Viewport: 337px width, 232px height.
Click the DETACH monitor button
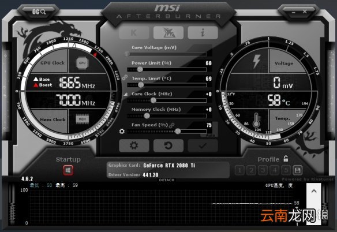coord(167,180)
